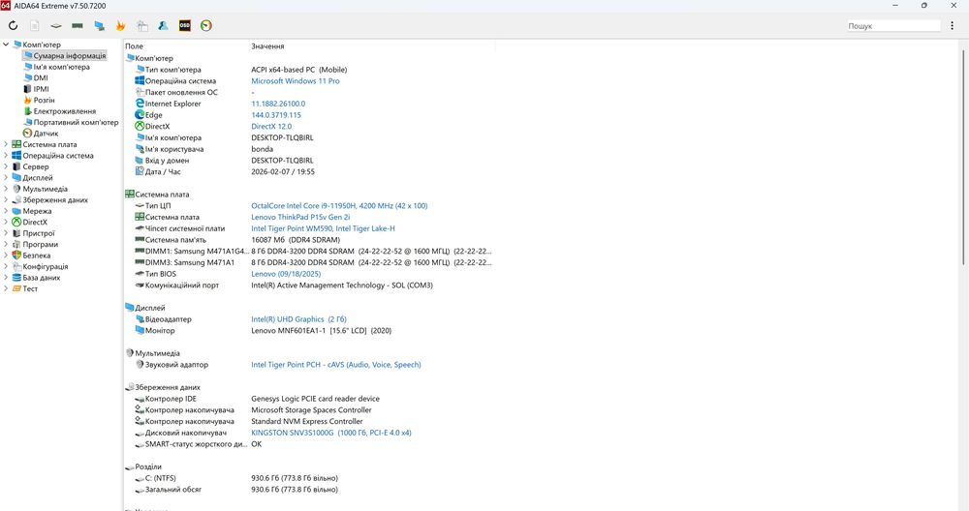The height and width of the screenshot is (511, 969).
Task: Select Lenovo MNF601EA1-1 monitor value
Action: coord(321,331)
